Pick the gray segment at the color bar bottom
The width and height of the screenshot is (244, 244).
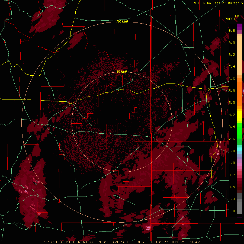point(239,208)
